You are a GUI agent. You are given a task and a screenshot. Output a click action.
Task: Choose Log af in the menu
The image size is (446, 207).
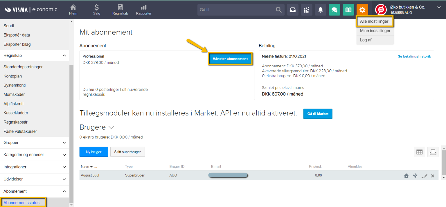(x=366, y=40)
